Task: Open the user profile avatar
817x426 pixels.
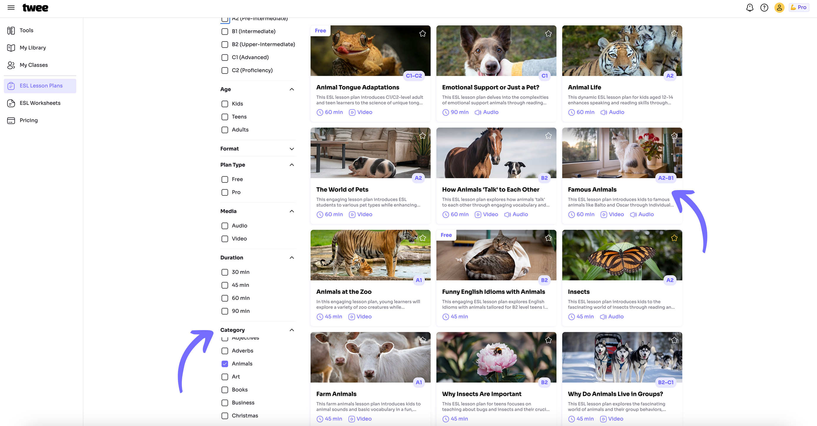Action: click(779, 8)
